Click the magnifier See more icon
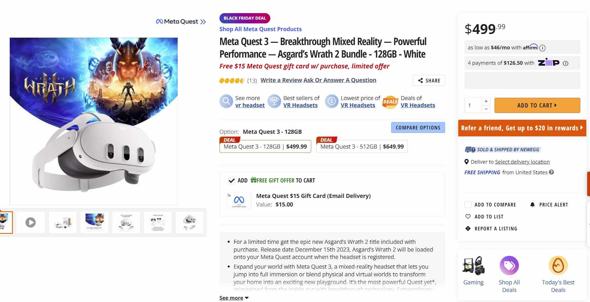Screen dimensions: 590x302 click(226, 101)
